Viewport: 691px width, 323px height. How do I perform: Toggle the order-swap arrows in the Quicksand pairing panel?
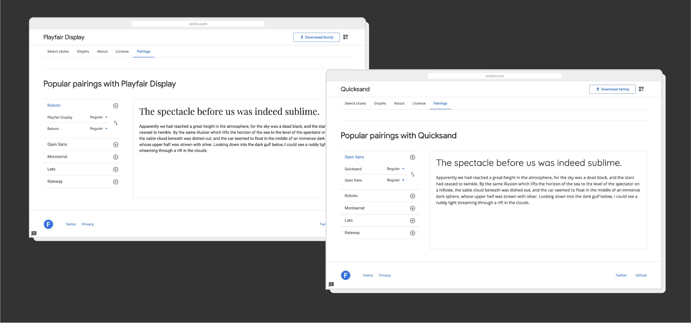(x=413, y=174)
